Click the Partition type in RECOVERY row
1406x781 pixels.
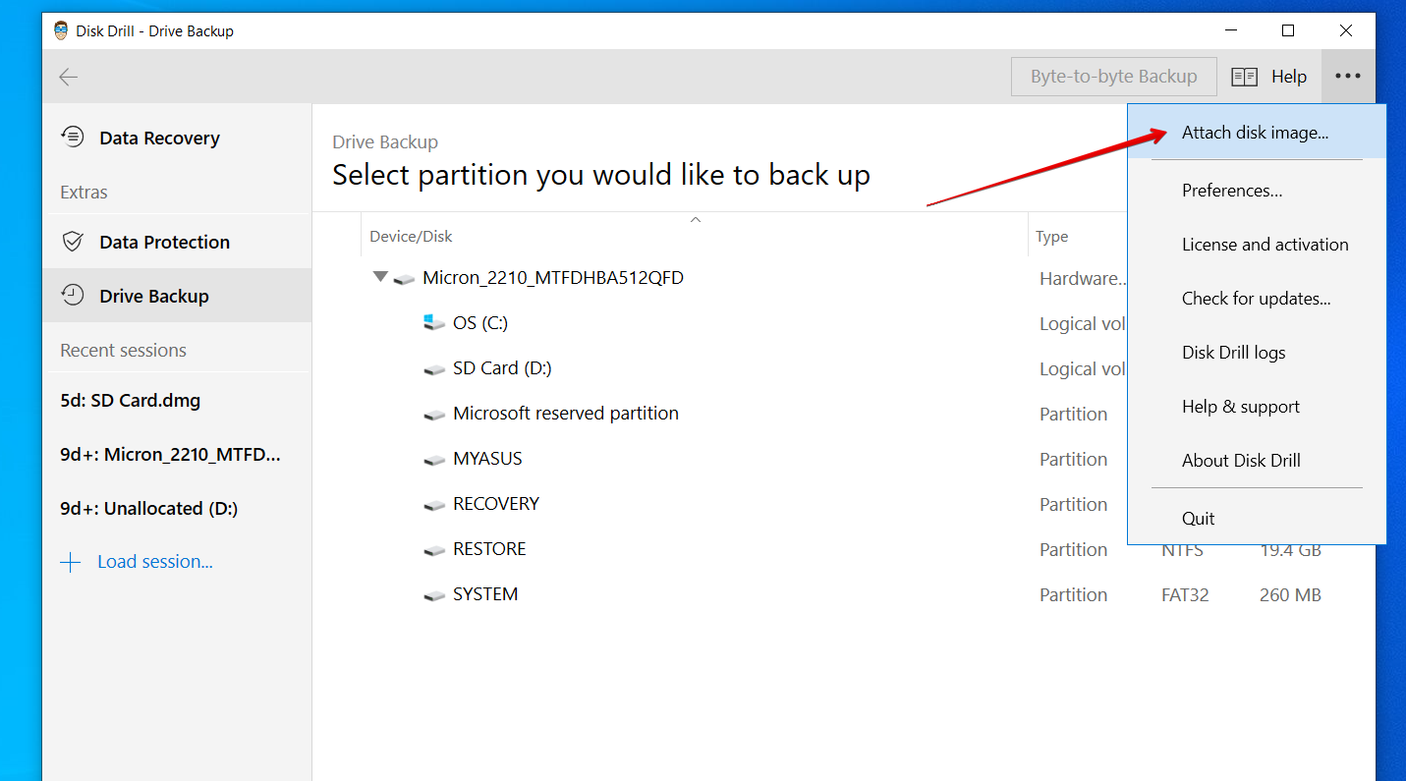(1073, 505)
